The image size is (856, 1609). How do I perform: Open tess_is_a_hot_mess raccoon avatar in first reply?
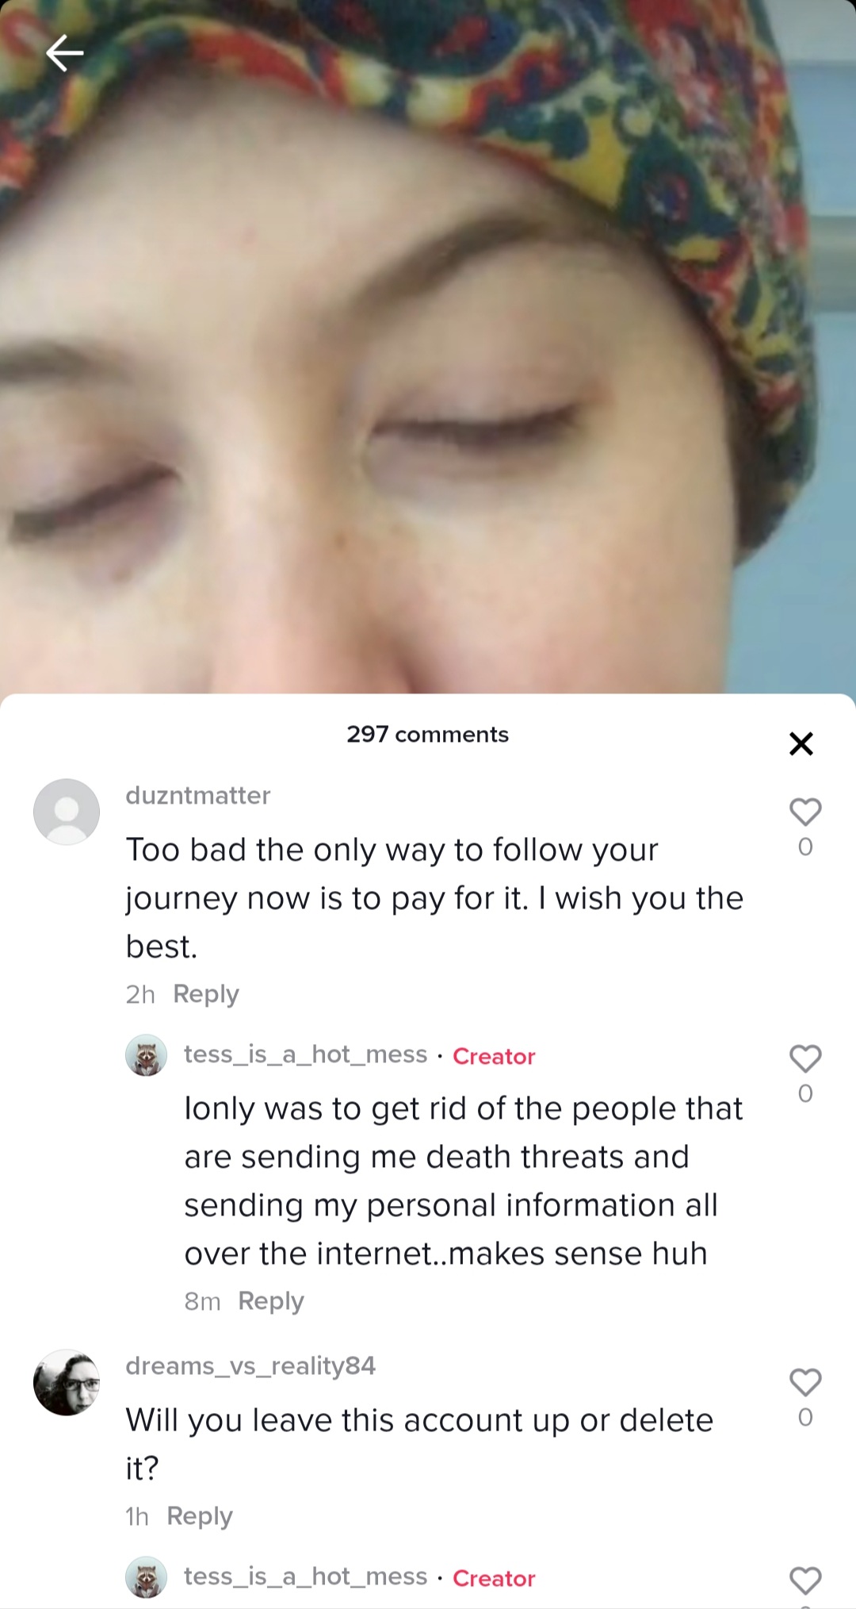click(x=147, y=1055)
